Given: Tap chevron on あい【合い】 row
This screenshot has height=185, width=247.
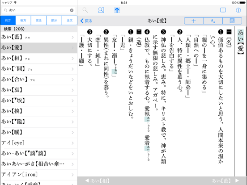Looking at the screenshot, I should point(72,80).
